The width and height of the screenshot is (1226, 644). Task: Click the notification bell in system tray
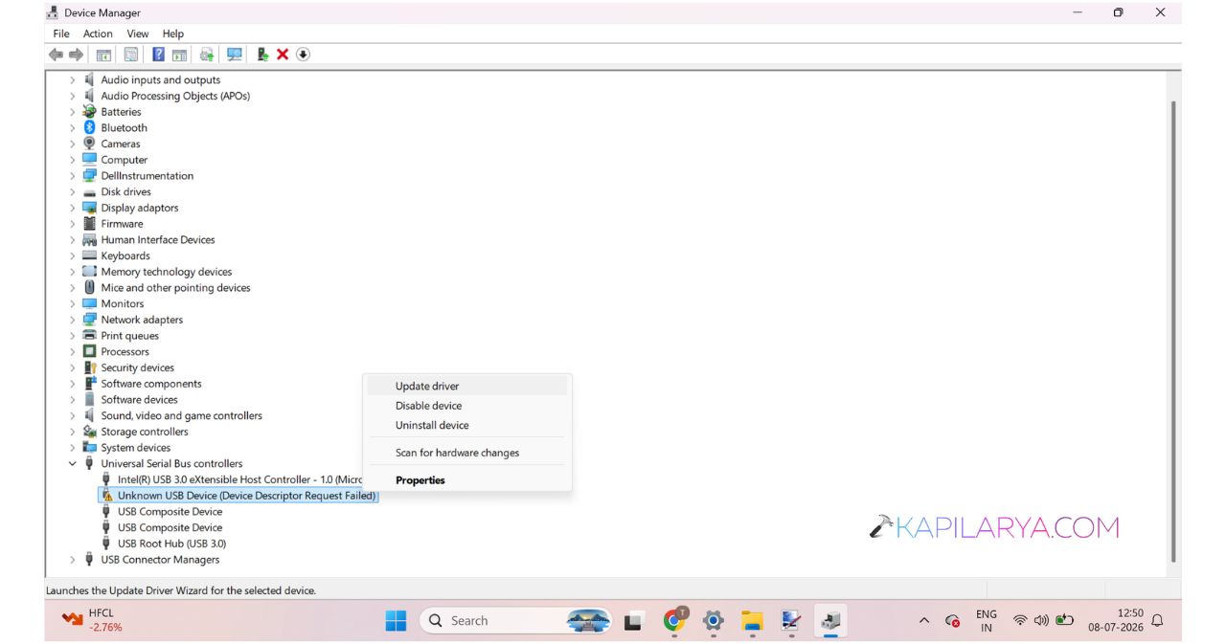click(1157, 621)
